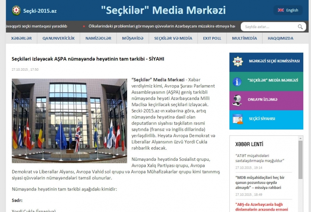The image size is (311, 212).
Task: Click the ticker text "müvəqqəti seçki məntəqəsi yaradılıb"
Action: click(36, 26)
